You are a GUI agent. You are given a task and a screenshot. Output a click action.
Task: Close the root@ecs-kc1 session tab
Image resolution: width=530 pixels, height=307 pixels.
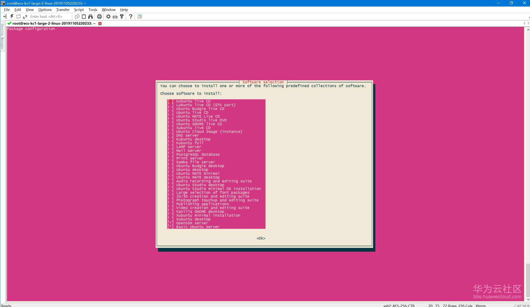[x=100, y=23]
